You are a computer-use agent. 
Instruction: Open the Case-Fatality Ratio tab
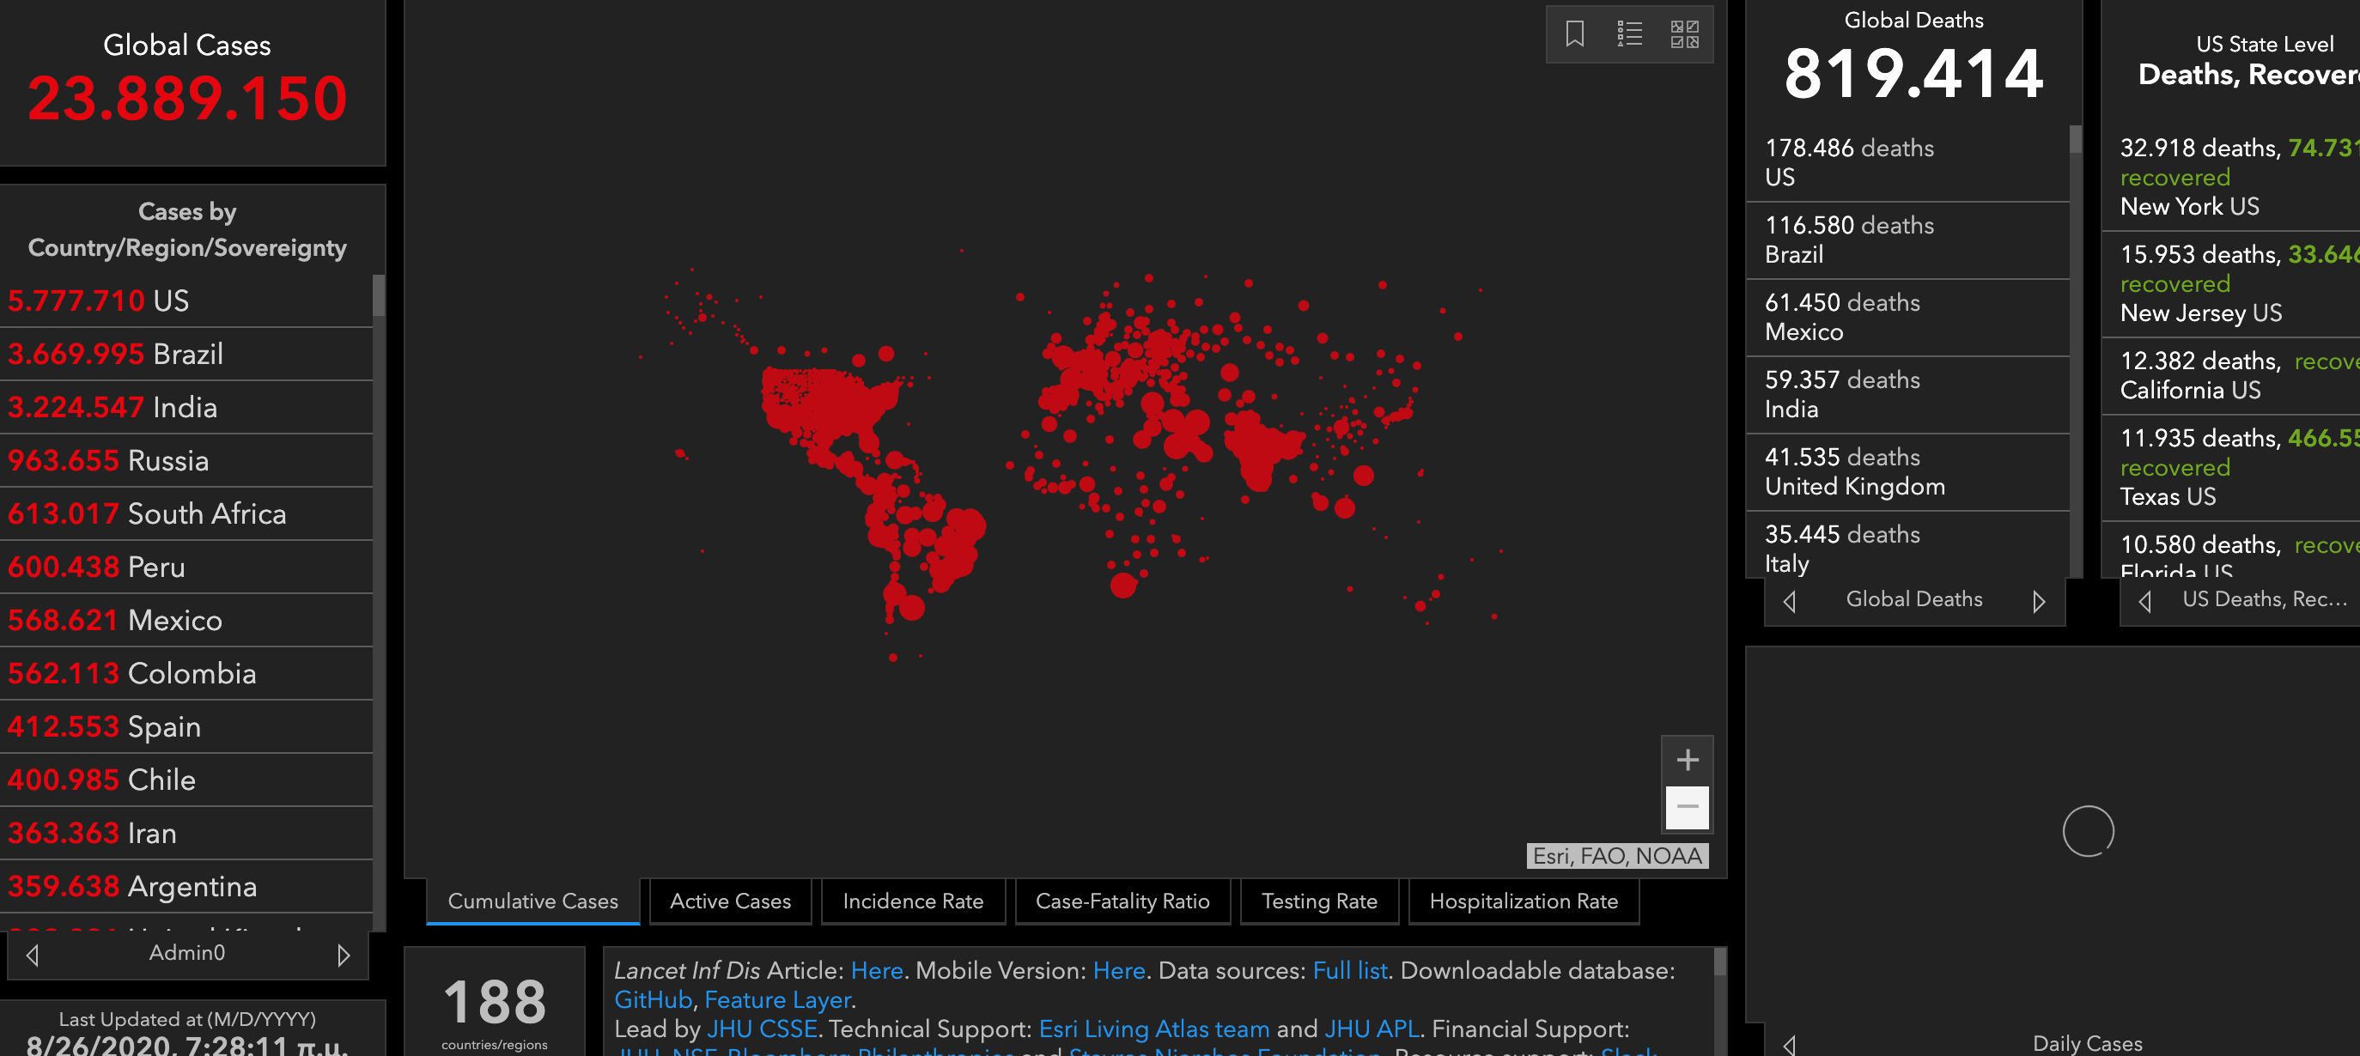click(1122, 901)
